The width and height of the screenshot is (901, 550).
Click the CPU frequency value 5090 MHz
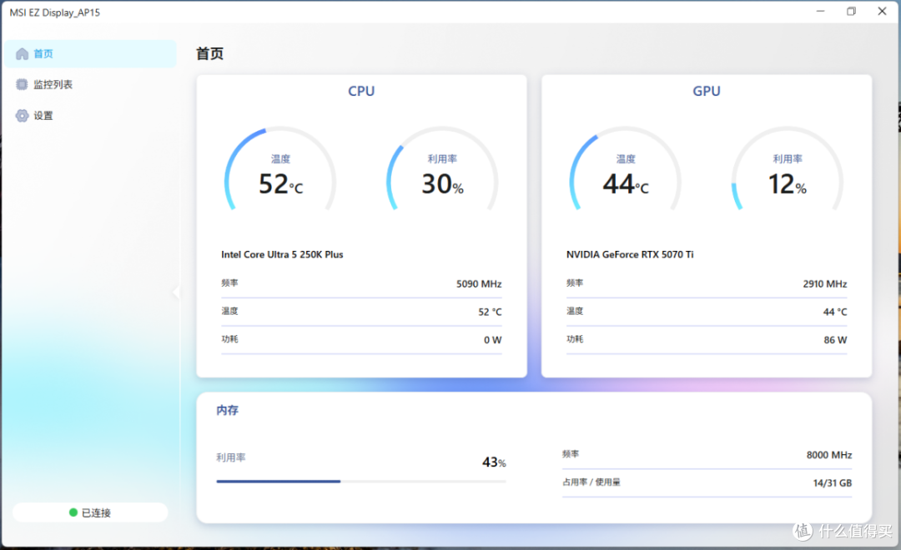479,283
